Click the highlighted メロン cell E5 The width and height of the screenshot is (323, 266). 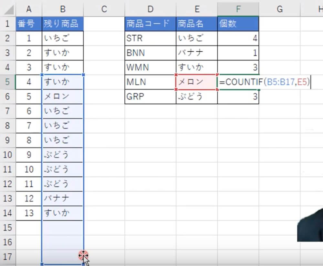tap(197, 82)
